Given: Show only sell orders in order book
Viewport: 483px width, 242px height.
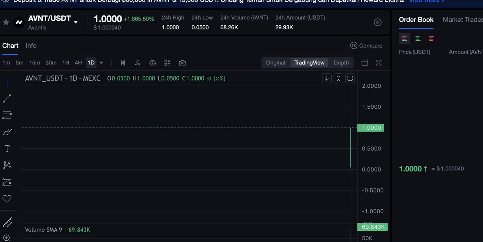Looking at the screenshot, I should (431, 39).
